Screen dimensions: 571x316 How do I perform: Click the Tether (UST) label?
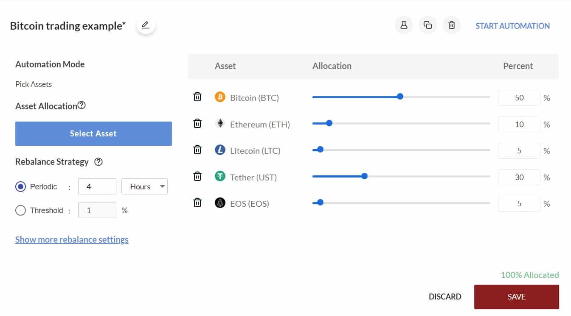253,177
